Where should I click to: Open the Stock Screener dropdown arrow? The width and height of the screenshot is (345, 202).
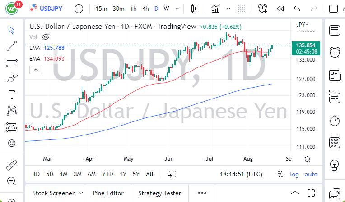click(x=81, y=193)
